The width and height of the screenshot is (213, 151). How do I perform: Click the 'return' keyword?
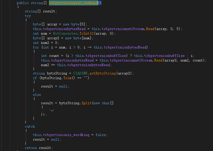[x=31, y=148]
